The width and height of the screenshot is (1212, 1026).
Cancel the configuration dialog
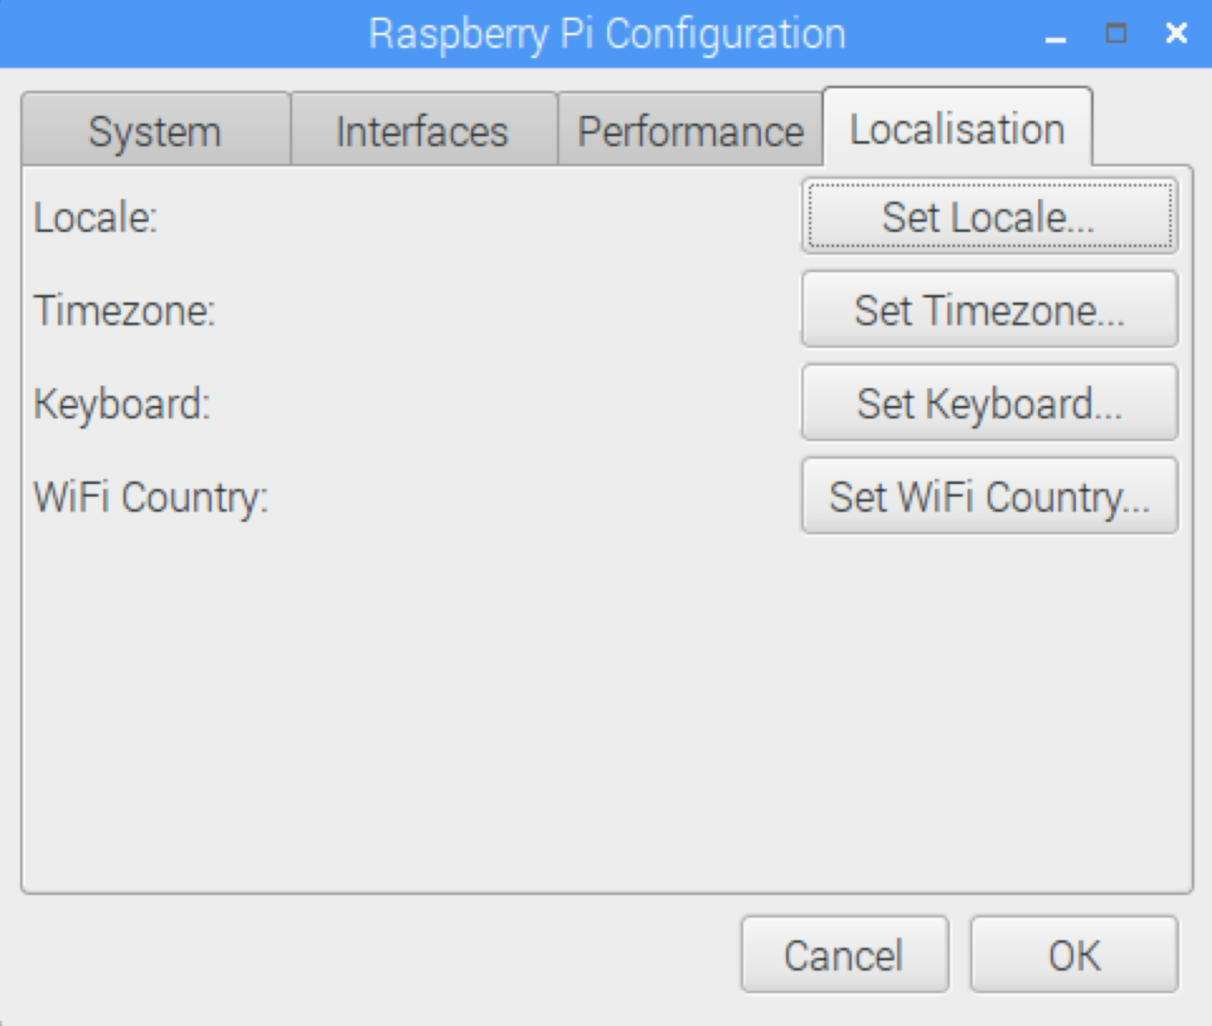pos(844,955)
